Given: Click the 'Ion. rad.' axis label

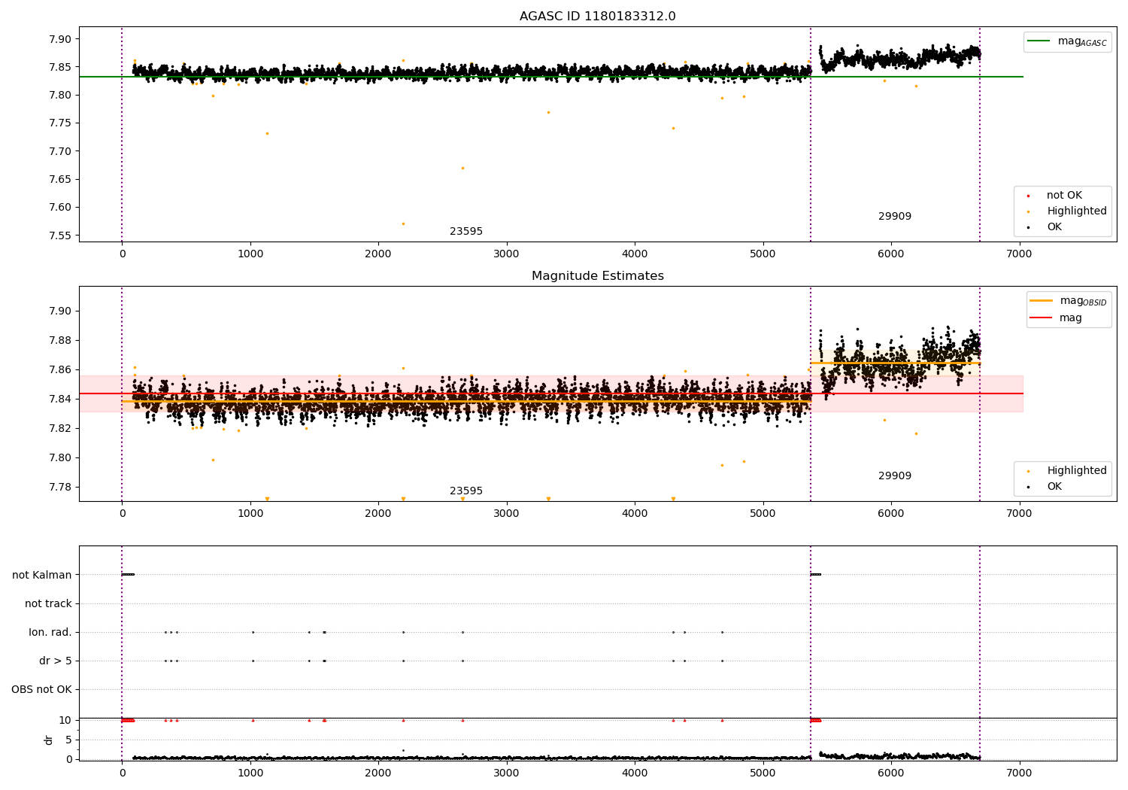Looking at the screenshot, I should point(50,632).
